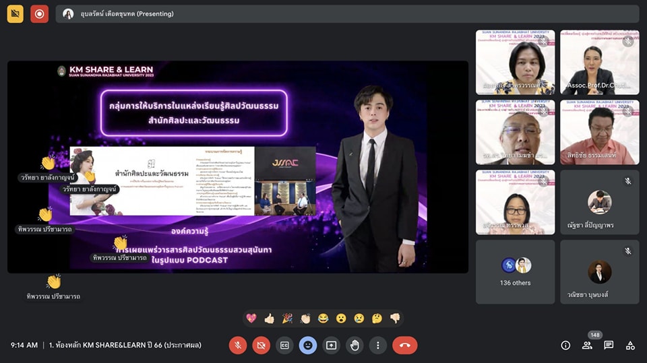Close the emoji reactions bar
Image resolution: width=647 pixels, height=363 pixels.
[x=308, y=345]
